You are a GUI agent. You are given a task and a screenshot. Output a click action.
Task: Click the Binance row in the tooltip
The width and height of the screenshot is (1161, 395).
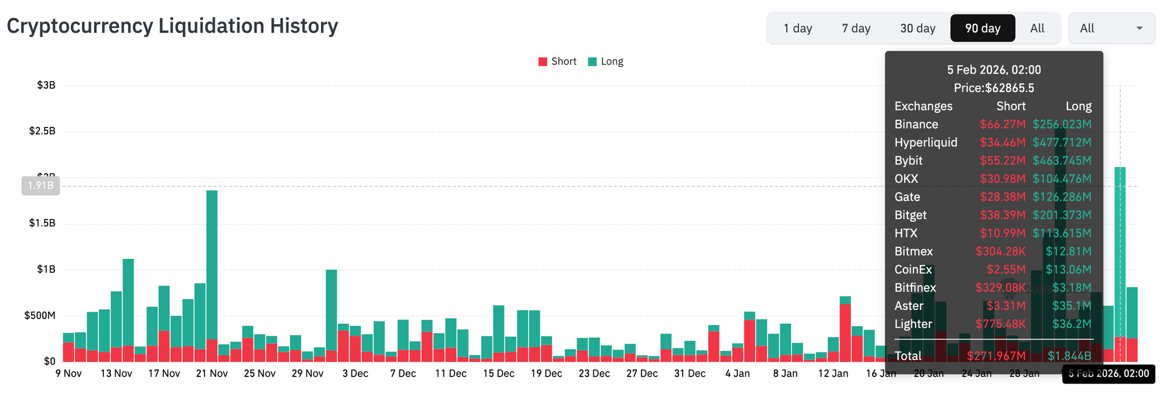[993, 125]
